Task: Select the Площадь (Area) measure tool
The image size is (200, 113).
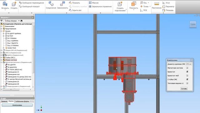Action: tap(168, 10)
